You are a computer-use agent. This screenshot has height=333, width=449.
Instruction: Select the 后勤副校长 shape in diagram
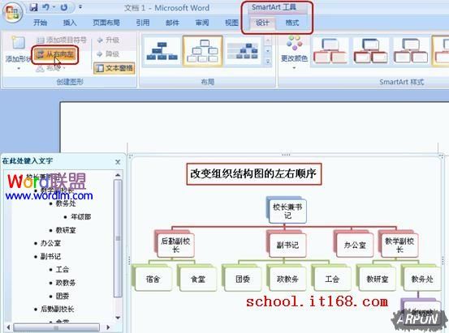175,245
